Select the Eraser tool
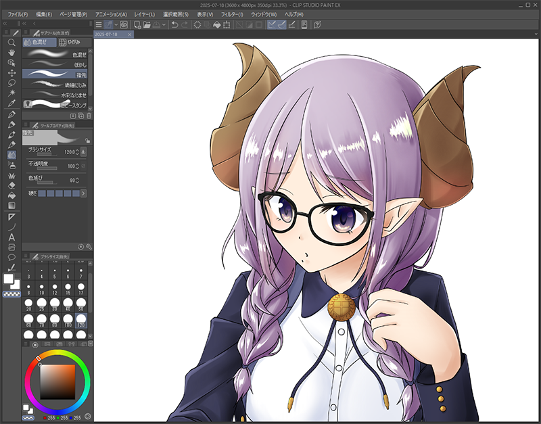Viewport: 541px width, 424px height. click(x=11, y=185)
